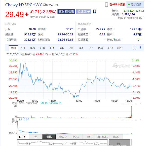This screenshot has width=151, height=146.
Task: Open the 在APP中查看 link
Action: point(117,5)
